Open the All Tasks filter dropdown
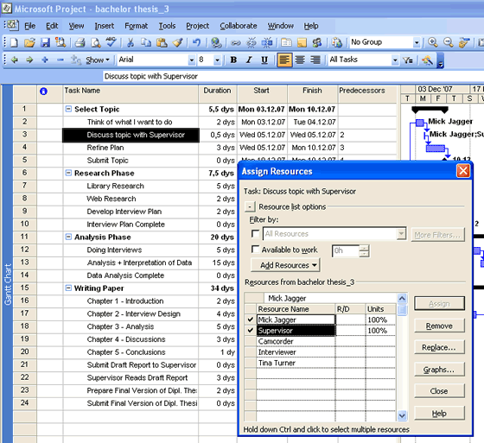 pos(395,60)
